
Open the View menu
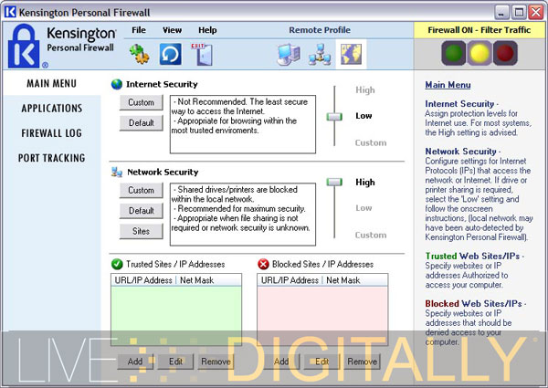coord(172,30)
